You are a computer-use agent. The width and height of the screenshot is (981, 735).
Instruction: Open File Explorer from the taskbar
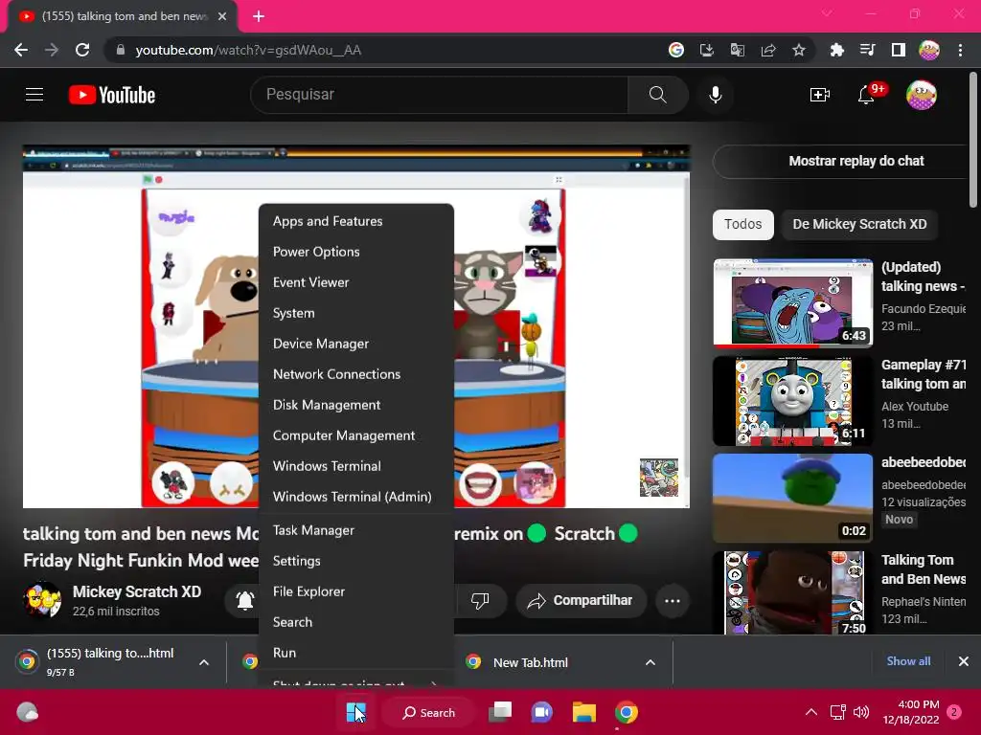click(x=583, y=712)
